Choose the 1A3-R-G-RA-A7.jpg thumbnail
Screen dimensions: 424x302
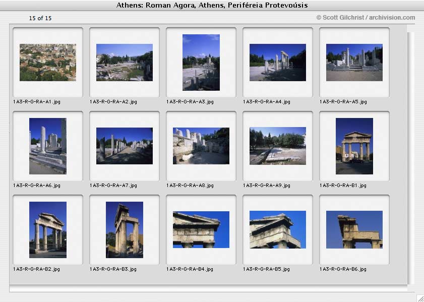click(125, 146)
